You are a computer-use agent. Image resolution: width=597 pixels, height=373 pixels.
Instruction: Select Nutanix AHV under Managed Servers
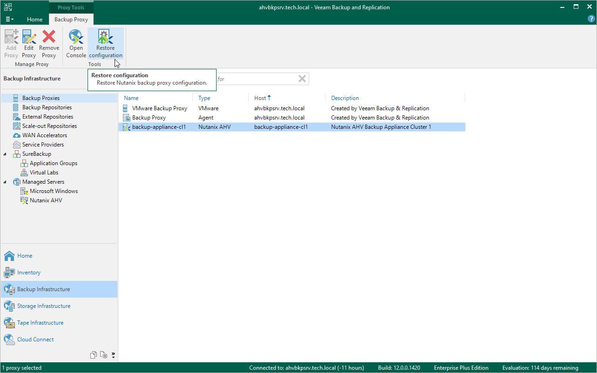pos(46,200)
